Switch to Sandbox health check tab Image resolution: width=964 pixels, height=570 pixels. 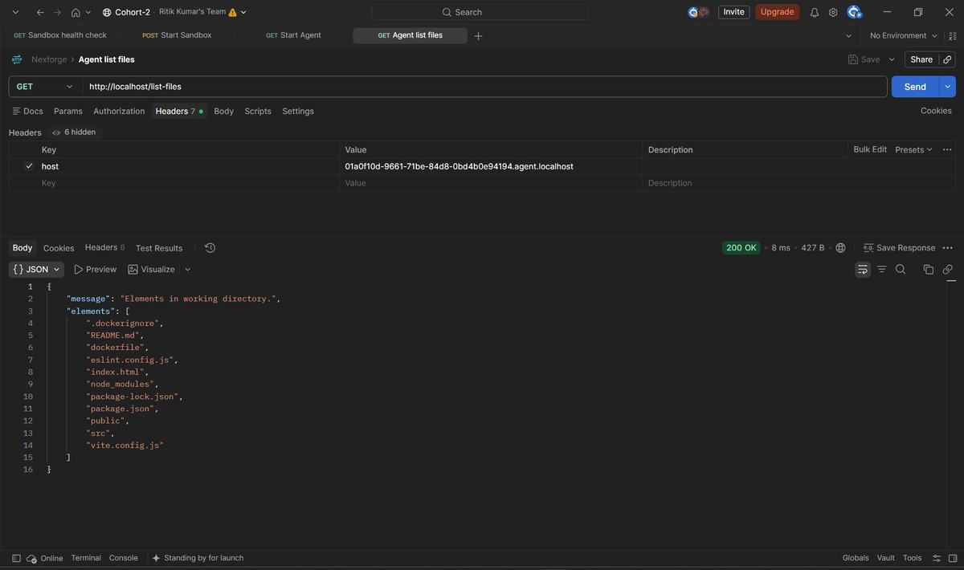click(60, 35)
